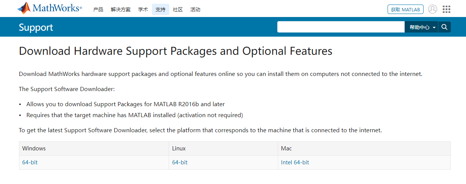This screenshot has width=466, height=184.
Task: Download the Mac Intel 64-bit downloader
Action: [x=295, y=162]
